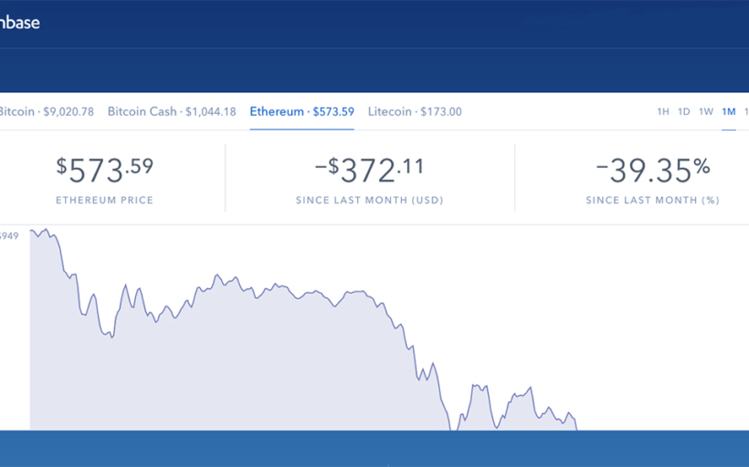The width and height of the screenshot is (749, 467).
Task: Click the blue banner at page bottom
Action: click(374, 448)
